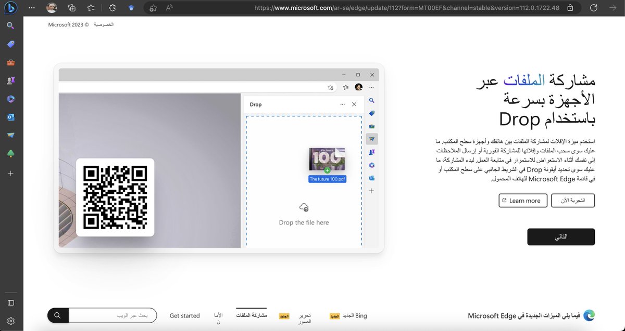Open the user profile avatar
The height and width of the screenshot is (331, 625).
pyautogui.click(x=52, y=8)
